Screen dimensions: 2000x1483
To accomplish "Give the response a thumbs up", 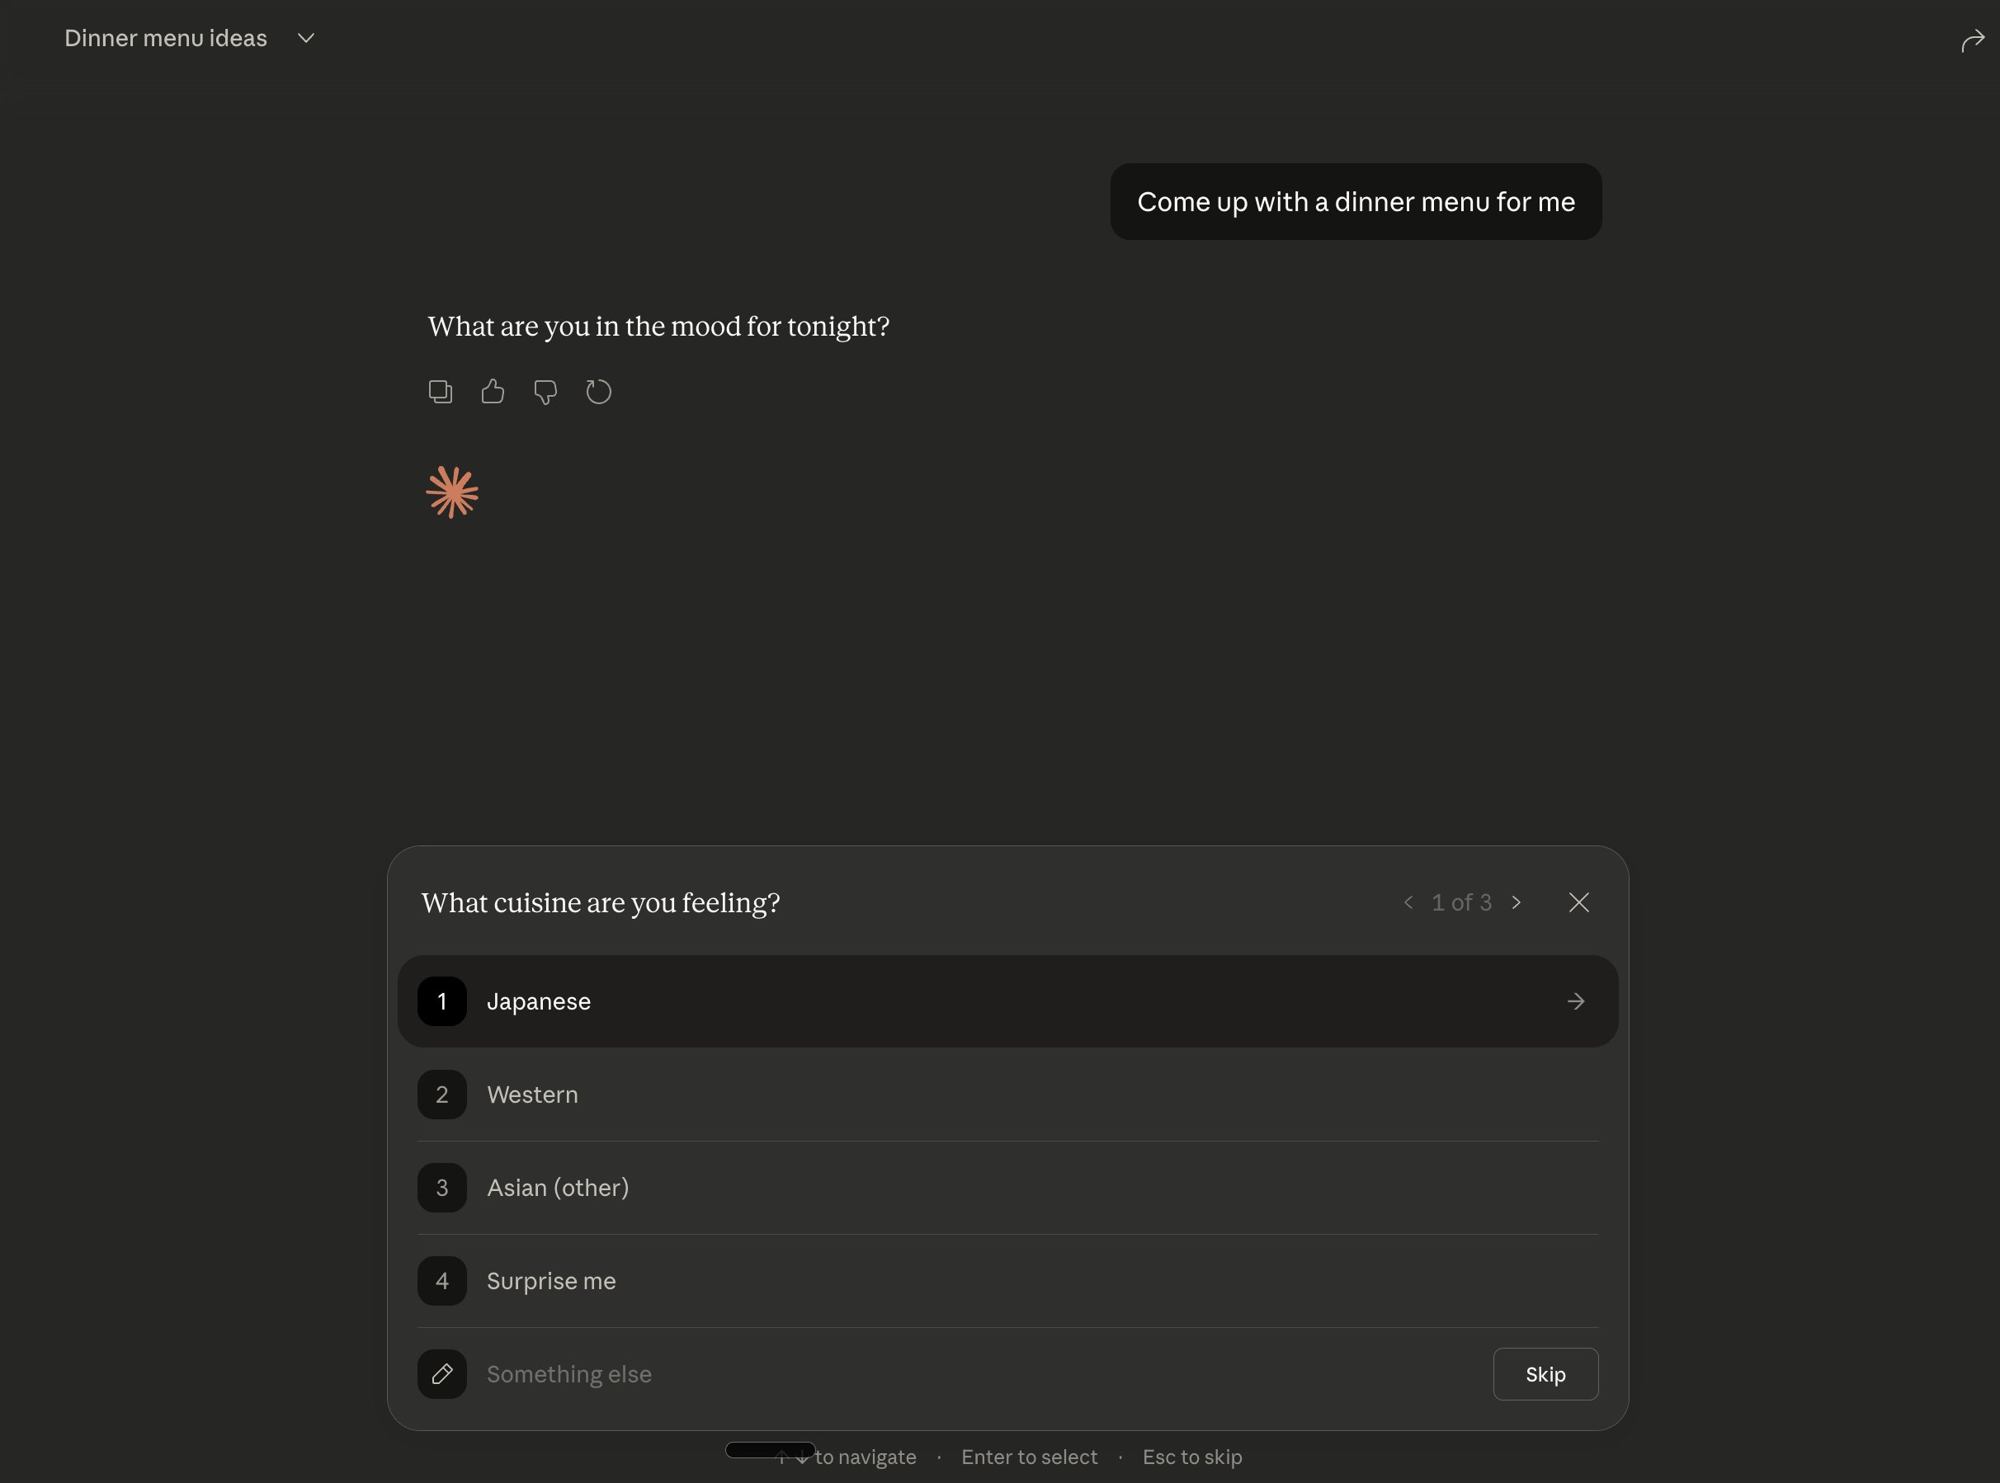I will tap(492, 393).
